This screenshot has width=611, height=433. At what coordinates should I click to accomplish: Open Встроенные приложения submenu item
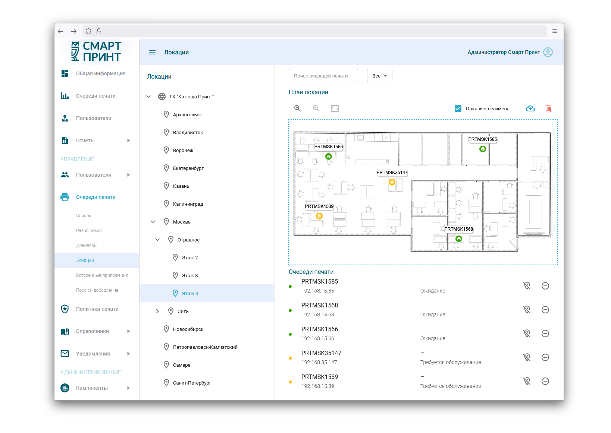coord(102,275)
